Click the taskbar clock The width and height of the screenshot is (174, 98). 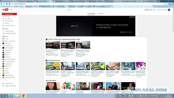[168, 96]
